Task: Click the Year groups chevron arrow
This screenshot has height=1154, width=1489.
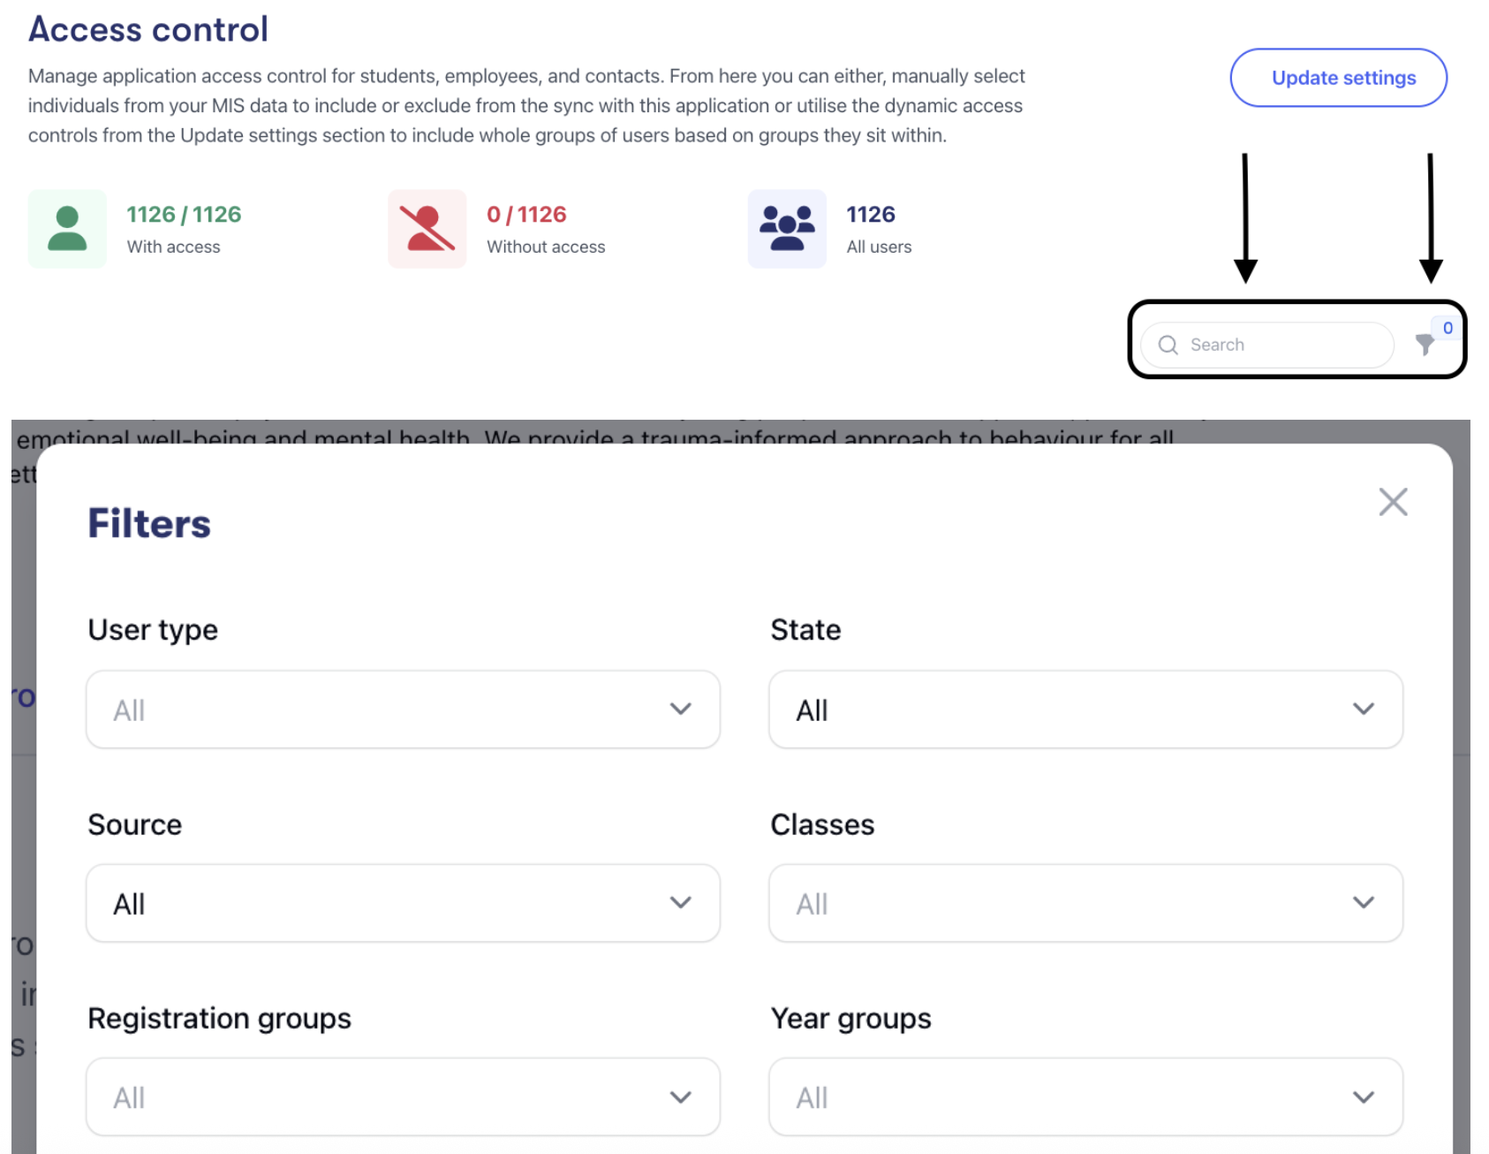Action: point(1364,1097)
